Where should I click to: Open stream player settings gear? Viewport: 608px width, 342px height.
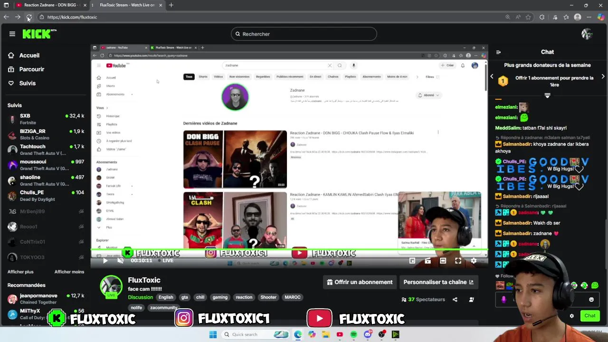pos(474,261)
